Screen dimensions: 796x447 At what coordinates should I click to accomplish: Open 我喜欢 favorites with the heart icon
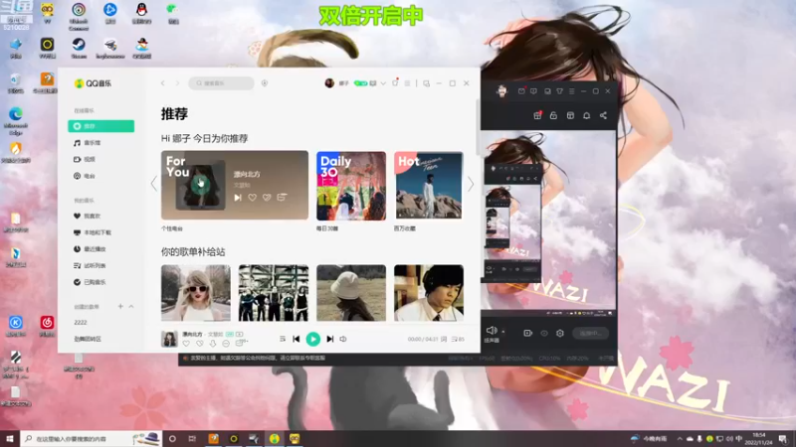(88, 216)
